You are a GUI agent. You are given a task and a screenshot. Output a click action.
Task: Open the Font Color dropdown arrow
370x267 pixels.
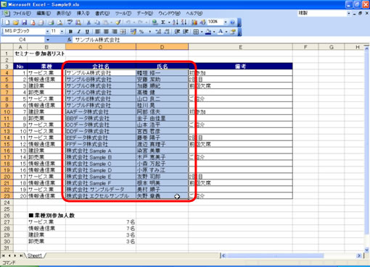click(x=226, y=32)
